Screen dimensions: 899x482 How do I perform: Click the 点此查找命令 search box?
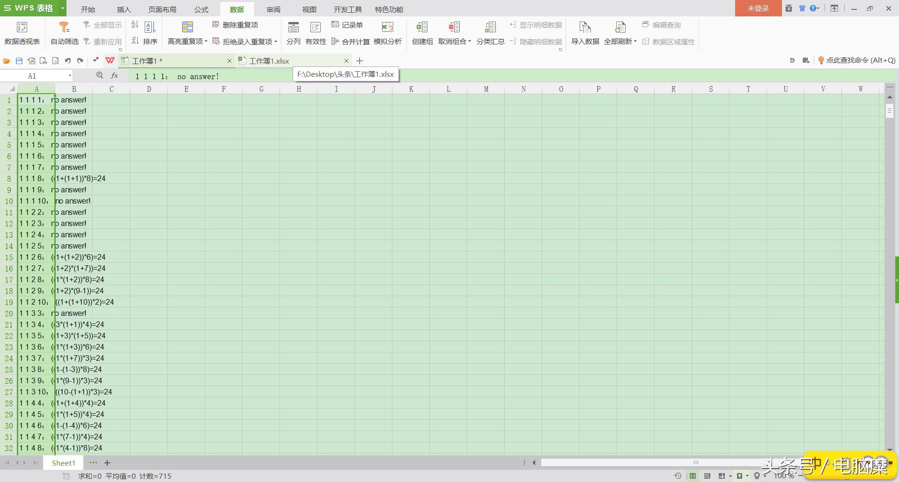click(x=857, y=60)
